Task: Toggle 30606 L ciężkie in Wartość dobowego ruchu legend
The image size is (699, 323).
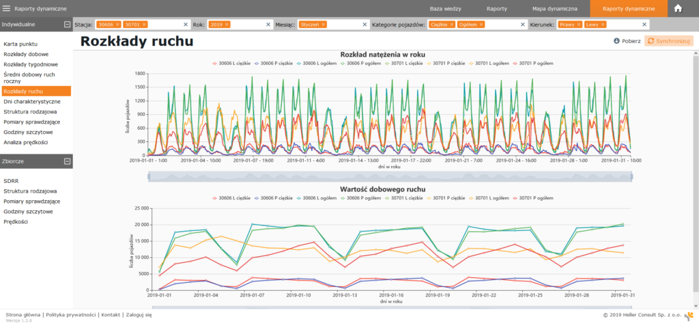Action: 230,197
